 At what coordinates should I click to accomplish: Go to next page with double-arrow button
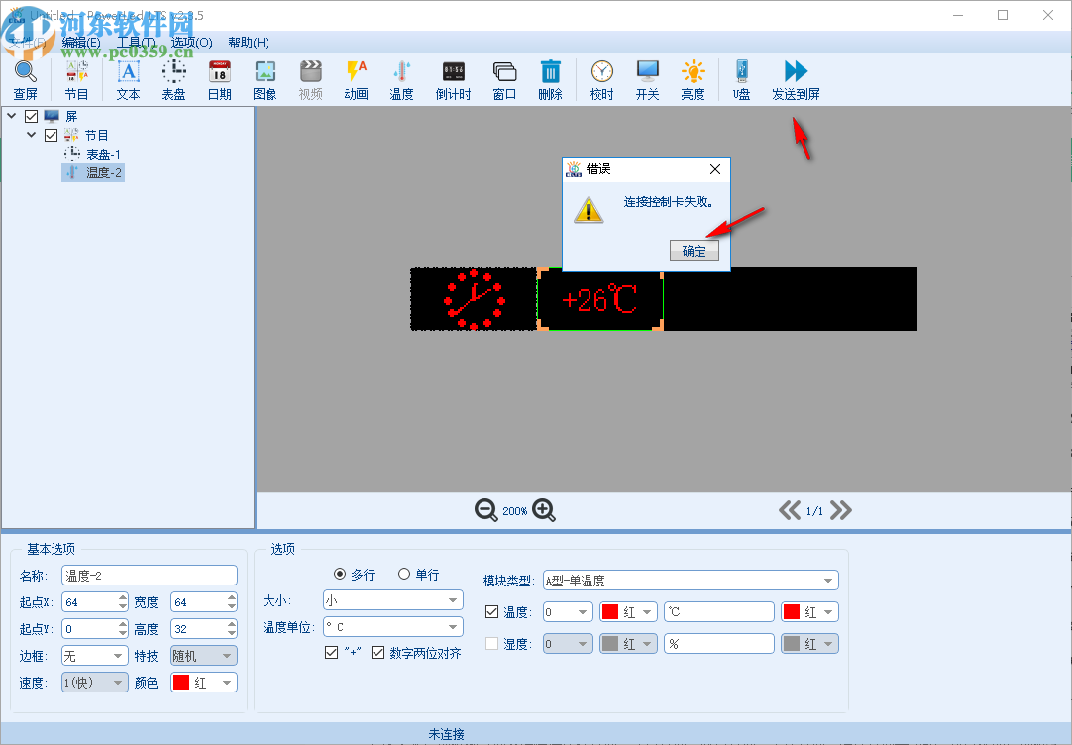(840, 510)
